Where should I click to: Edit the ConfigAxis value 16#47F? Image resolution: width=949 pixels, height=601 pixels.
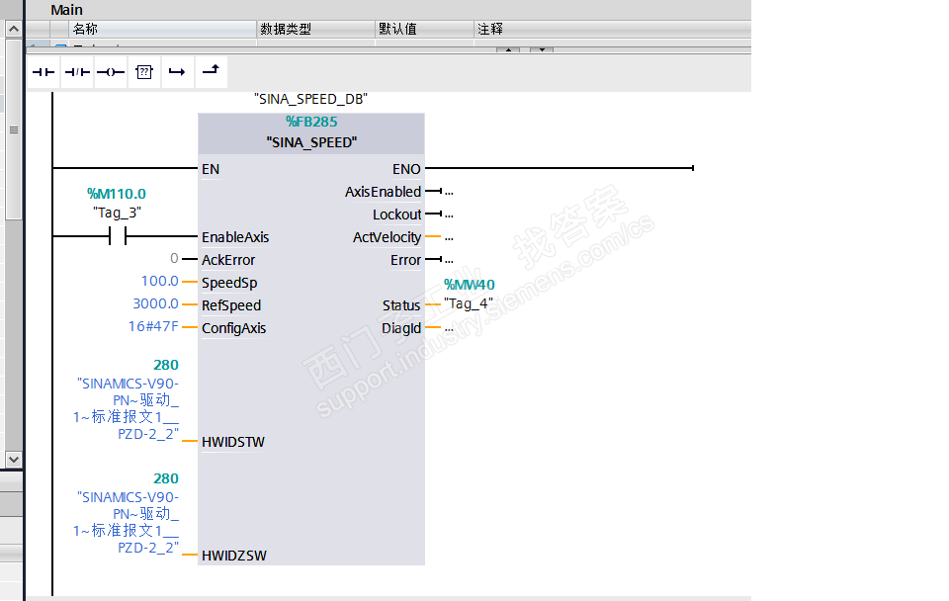153,326
